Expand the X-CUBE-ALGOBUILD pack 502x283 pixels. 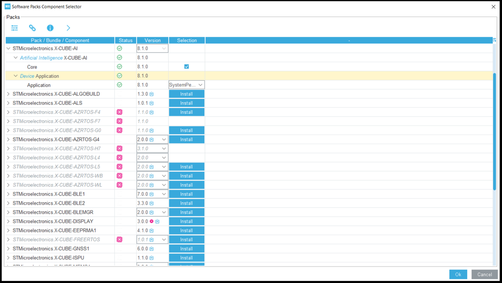(9, 94)
